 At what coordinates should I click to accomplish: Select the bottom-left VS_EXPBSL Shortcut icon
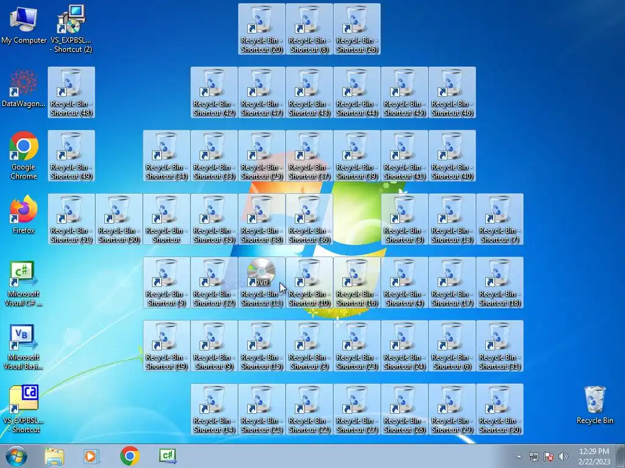24,409
